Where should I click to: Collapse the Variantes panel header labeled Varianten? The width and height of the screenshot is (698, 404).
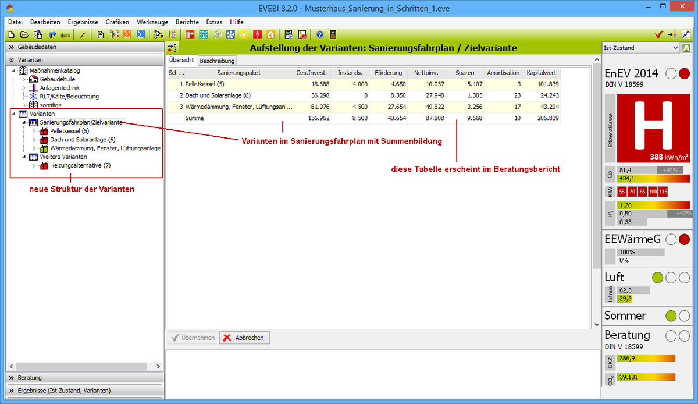point(85,59)
